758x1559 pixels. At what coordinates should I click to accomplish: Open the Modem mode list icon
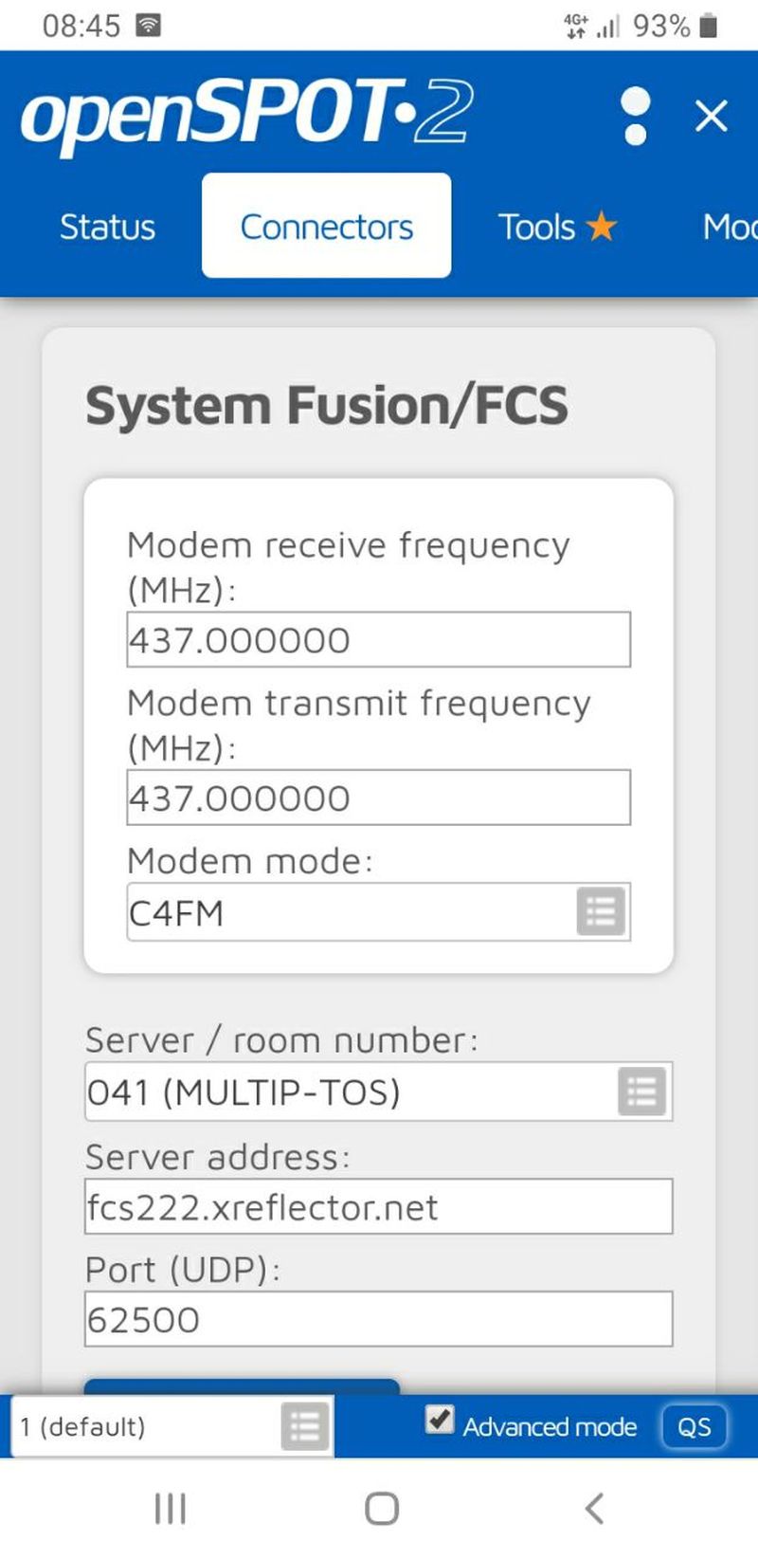pyautogui.click(x=601, y=912)
